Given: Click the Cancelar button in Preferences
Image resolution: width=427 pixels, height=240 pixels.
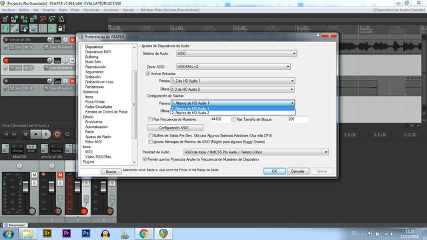Looking at the screenshot, I should pyautogui.click(x=298, y=171).
